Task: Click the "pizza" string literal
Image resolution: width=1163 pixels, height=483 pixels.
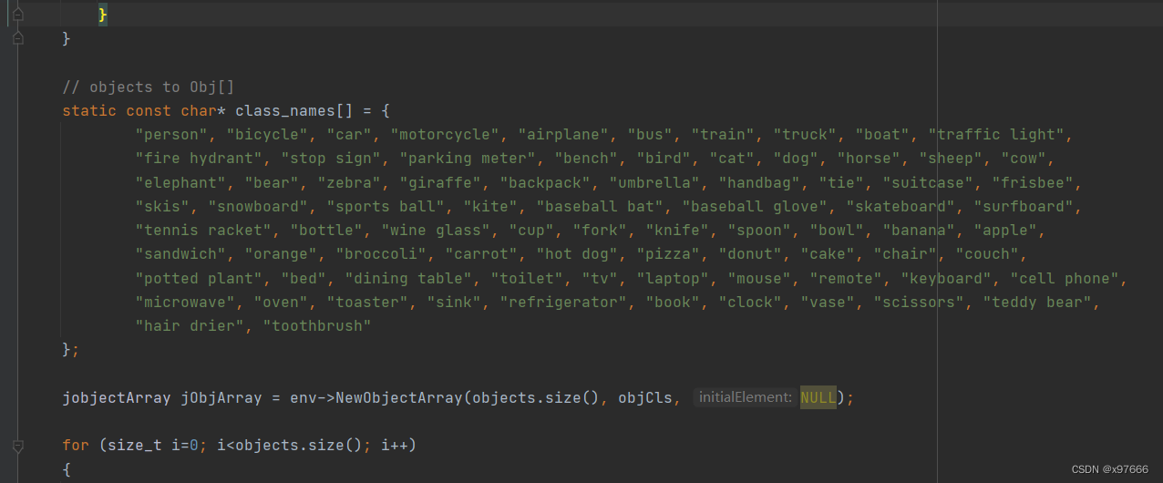Action: [668, 254]
